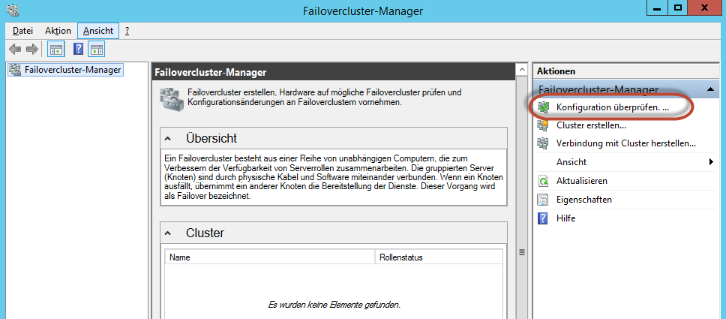The width and height of the screenshot is (726, 319).
Task: Click the blue help toolbar icon
Action: tap(79, 49)
